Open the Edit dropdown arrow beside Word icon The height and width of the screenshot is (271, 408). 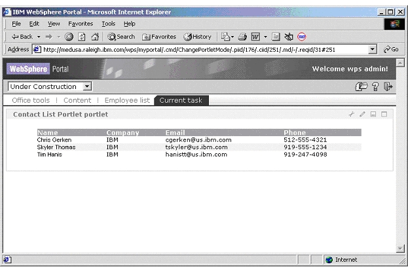[x=265, y=37]
